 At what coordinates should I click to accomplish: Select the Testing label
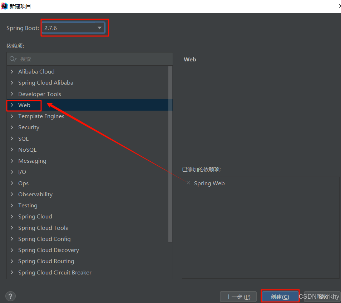(x=28, y=206)
